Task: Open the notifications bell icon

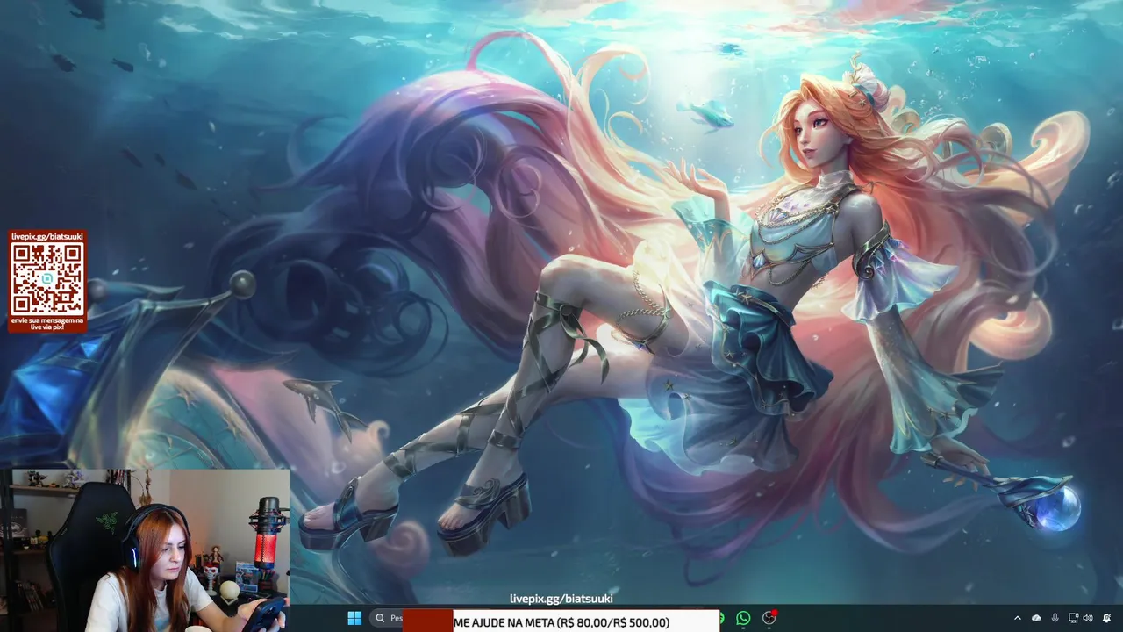Action: click(x=1106, y=618)
